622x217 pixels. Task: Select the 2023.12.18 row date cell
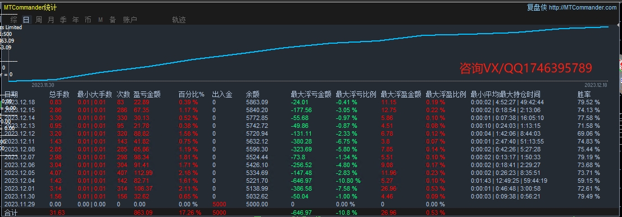[20, 102]
